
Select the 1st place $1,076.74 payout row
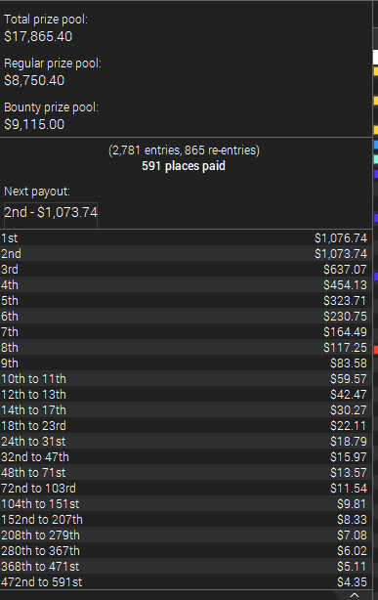tap(186, 238)
